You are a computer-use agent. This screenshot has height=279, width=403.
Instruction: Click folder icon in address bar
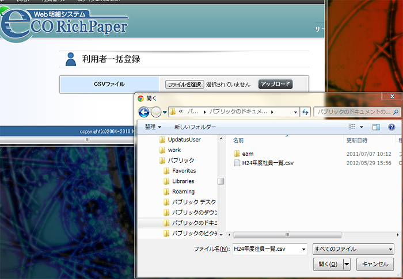click(x=173, y=112)
